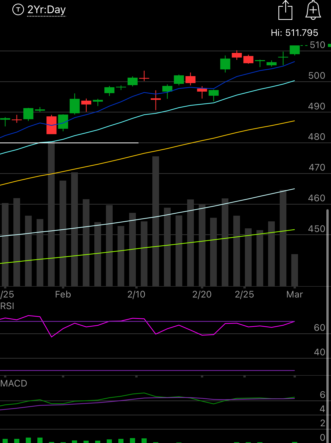Tap the 480 price axis label

click(317, 137)
